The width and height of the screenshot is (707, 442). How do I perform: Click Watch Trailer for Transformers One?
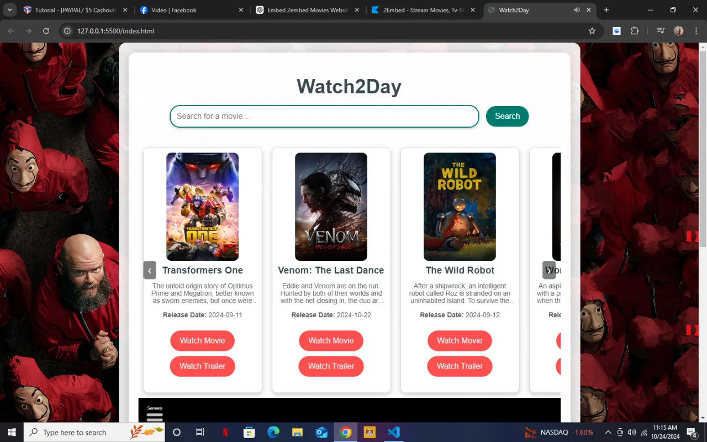(x=202, y=366)
